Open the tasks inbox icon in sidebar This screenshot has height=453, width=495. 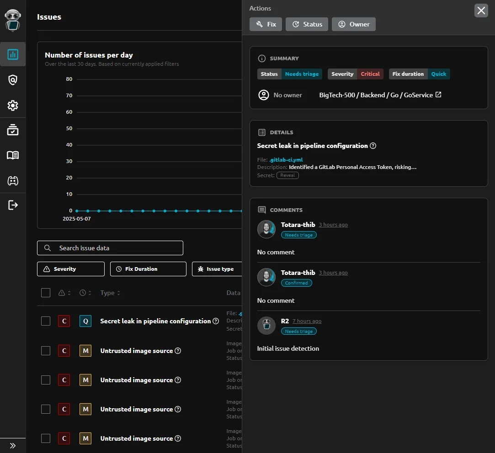[13, 130]
